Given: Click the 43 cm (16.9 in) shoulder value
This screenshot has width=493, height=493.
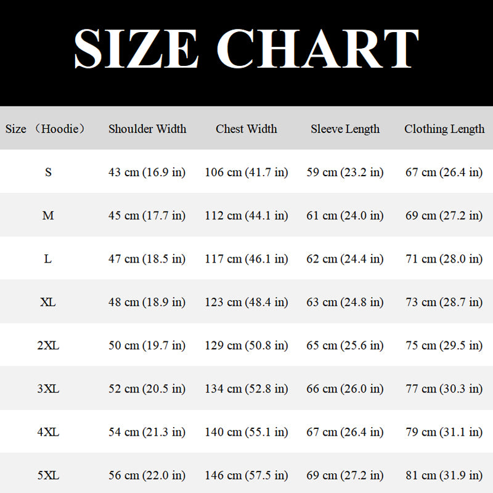Looking at the screenshot, I should tap(147, 173).
